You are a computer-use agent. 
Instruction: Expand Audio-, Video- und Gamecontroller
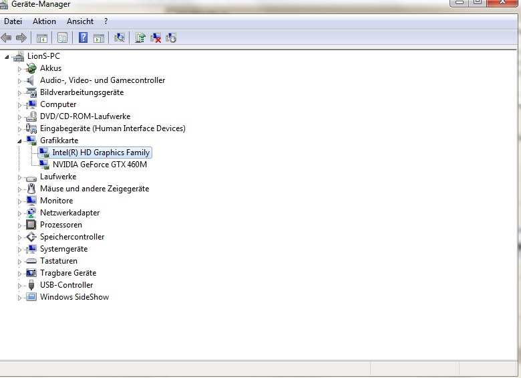tap(19, 81)
